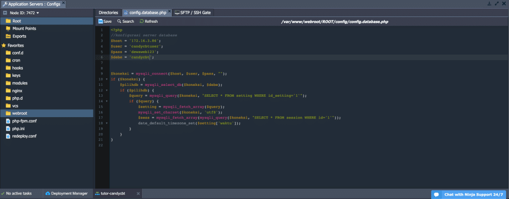Close the config.database.php tab

pyautogui.click(x=170, y=12)
